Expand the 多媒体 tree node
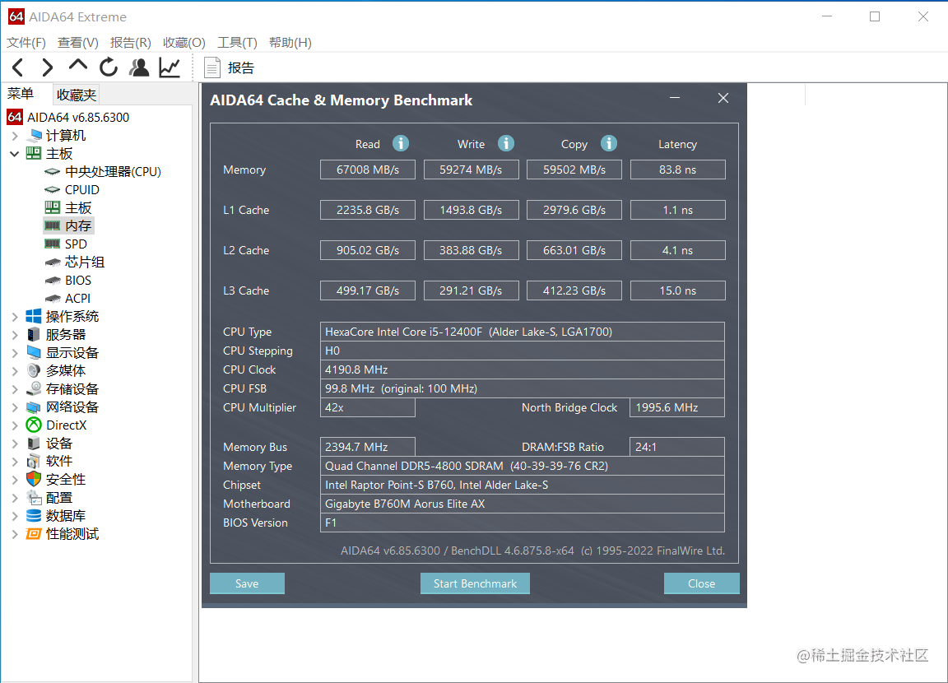This screenshot has width=948, height=683. point(15,371)
